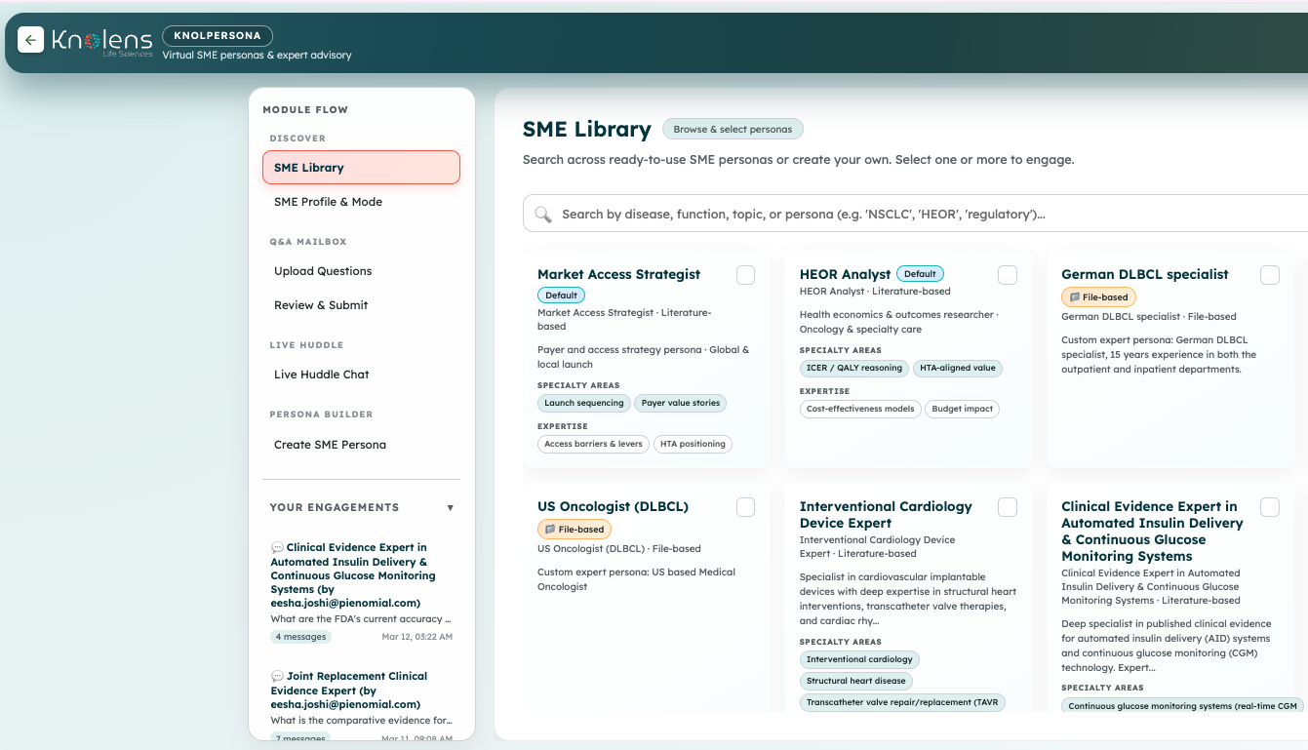The image size is (1308, 750).
Task: Click the Browse & select personas pill
Action: [x=733, y=129]
